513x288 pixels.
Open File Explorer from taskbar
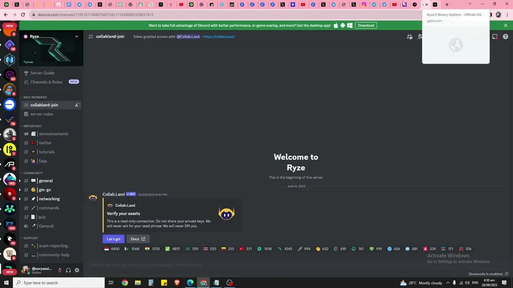(x=138, y=283)
